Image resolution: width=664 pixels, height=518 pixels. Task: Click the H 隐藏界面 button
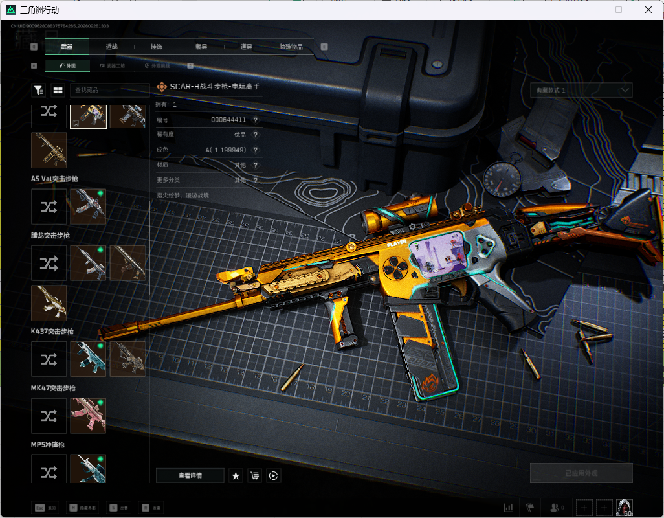[83, 508]
